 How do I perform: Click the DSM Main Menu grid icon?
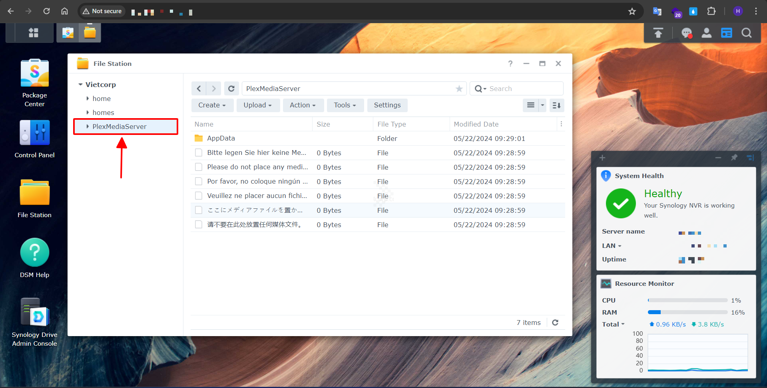coord(34,33)
